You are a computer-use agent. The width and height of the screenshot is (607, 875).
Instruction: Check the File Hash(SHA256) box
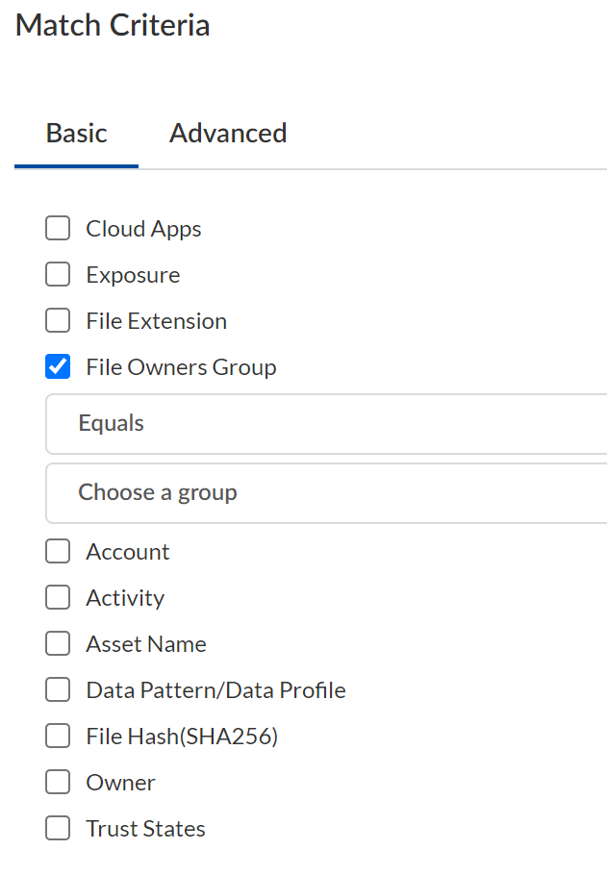tap(58, 737)
